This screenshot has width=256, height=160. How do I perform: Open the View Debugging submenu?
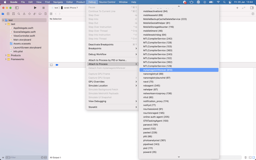click(112, 101)
